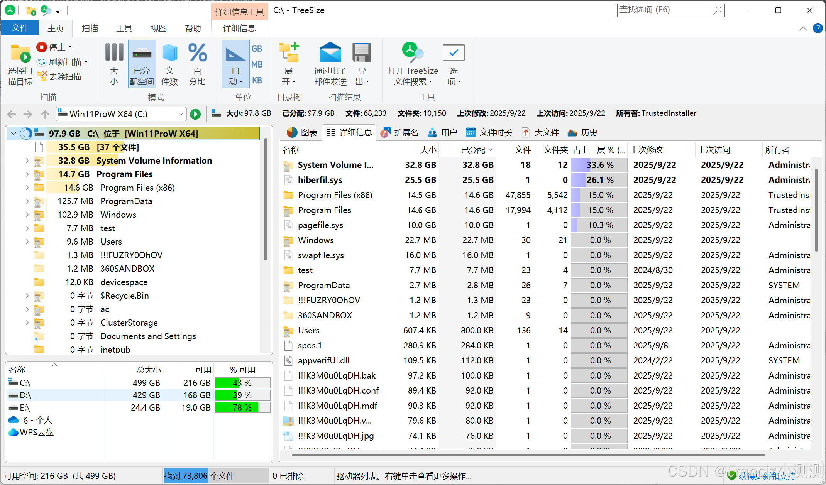Set unit to GB
Viewport: 826px width, 485px height.
pos(257,49)
